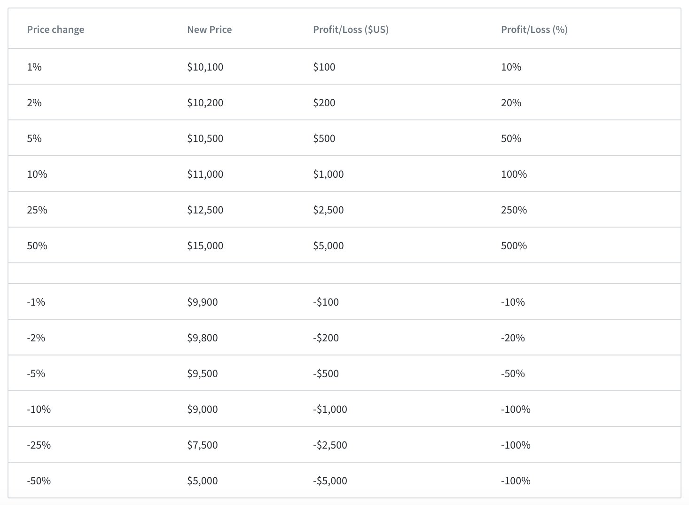Screen dimensions: 689x505
Task: Click the $2,500 profit cell
Action: [328, 210]
